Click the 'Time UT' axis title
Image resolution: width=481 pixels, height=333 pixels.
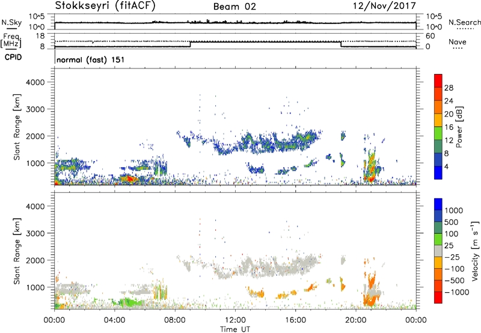(x=235, y=329)
